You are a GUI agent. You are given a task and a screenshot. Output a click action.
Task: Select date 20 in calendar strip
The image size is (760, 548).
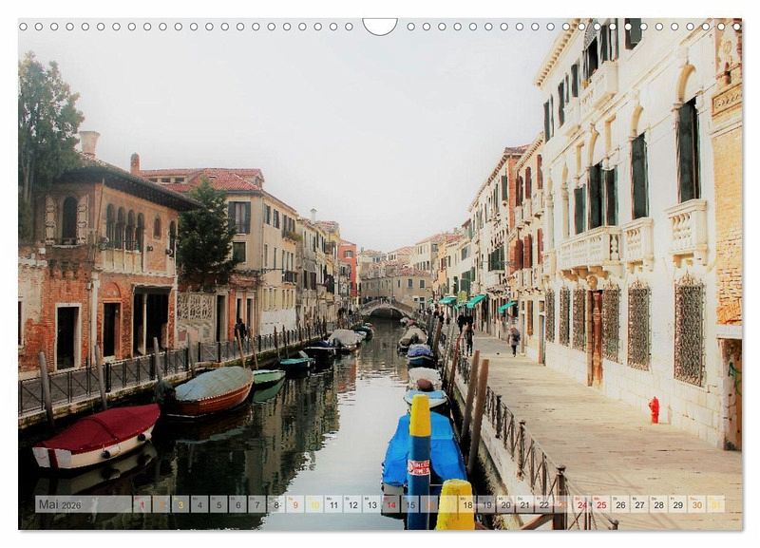tap(505, 504)
